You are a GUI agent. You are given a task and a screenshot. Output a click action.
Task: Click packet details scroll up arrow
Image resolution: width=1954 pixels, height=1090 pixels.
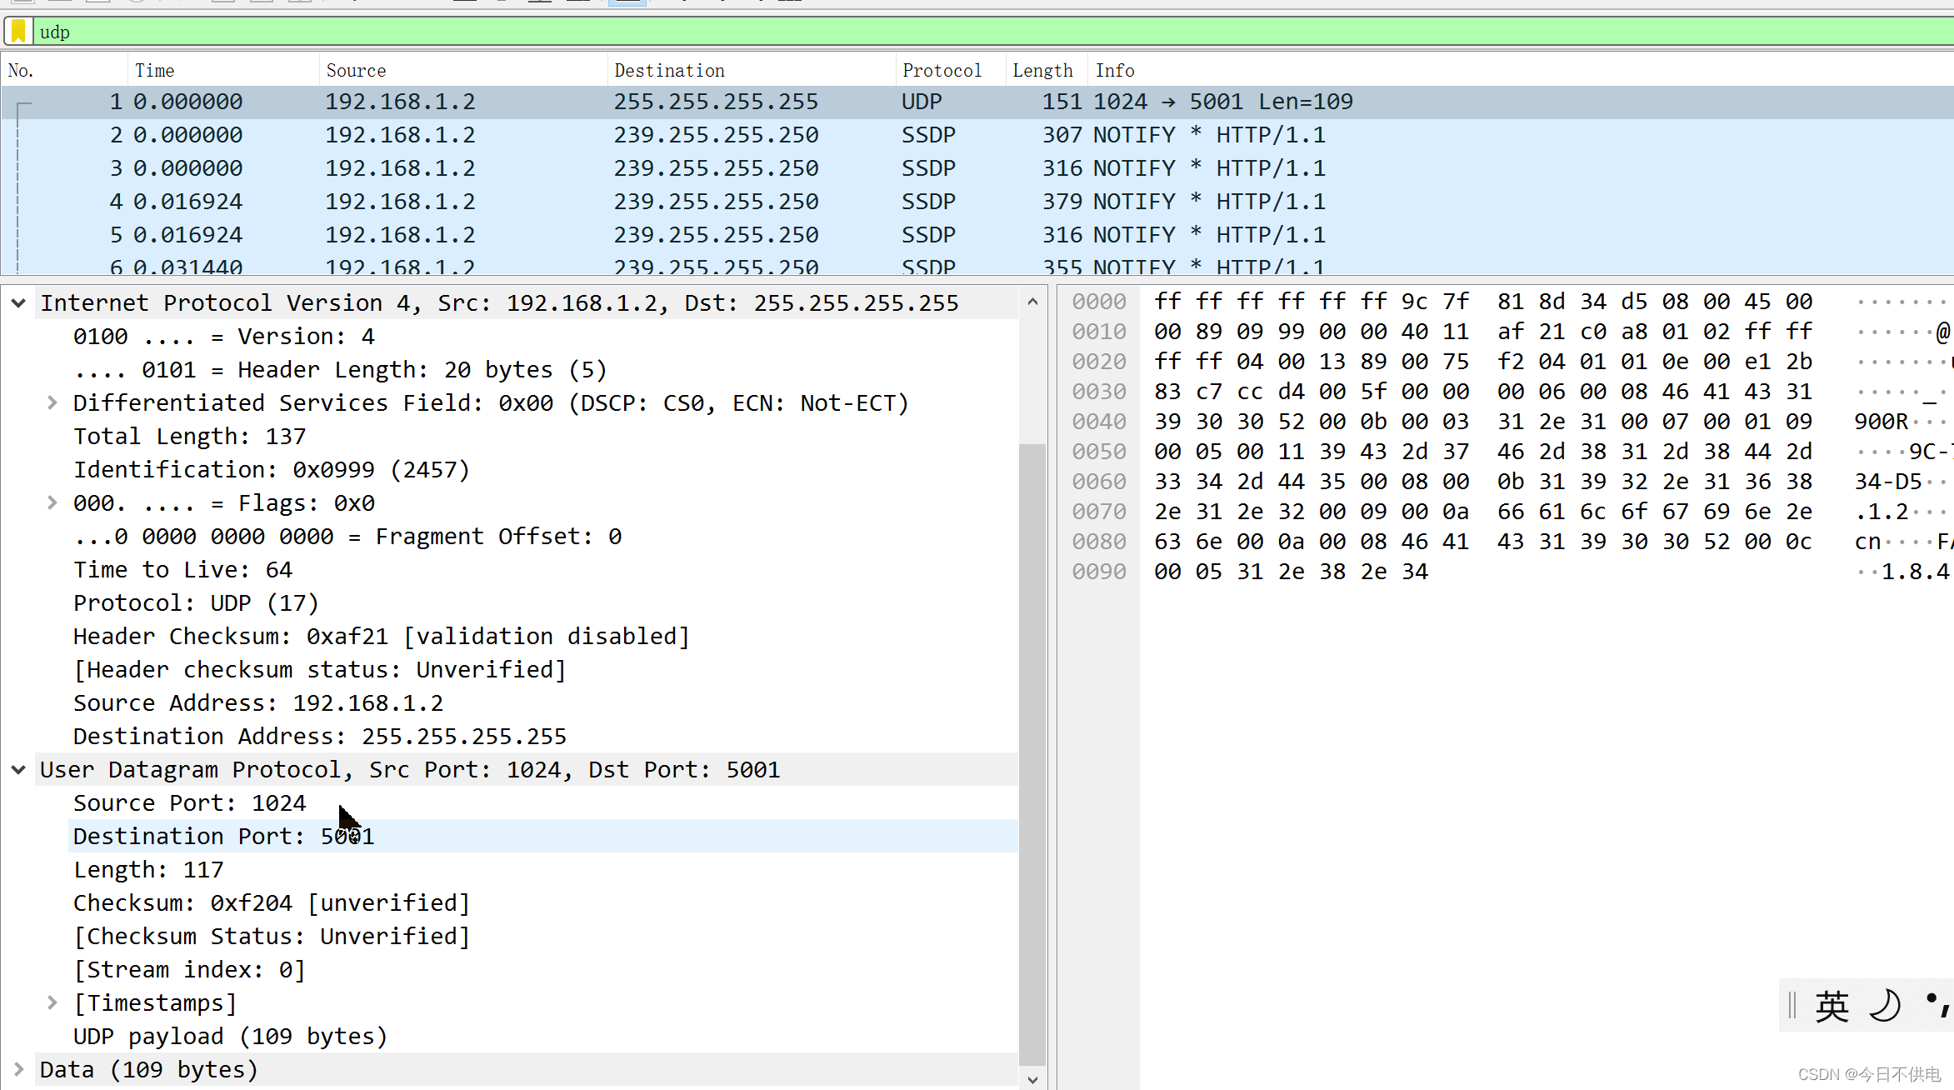(x=1032, y=302)
